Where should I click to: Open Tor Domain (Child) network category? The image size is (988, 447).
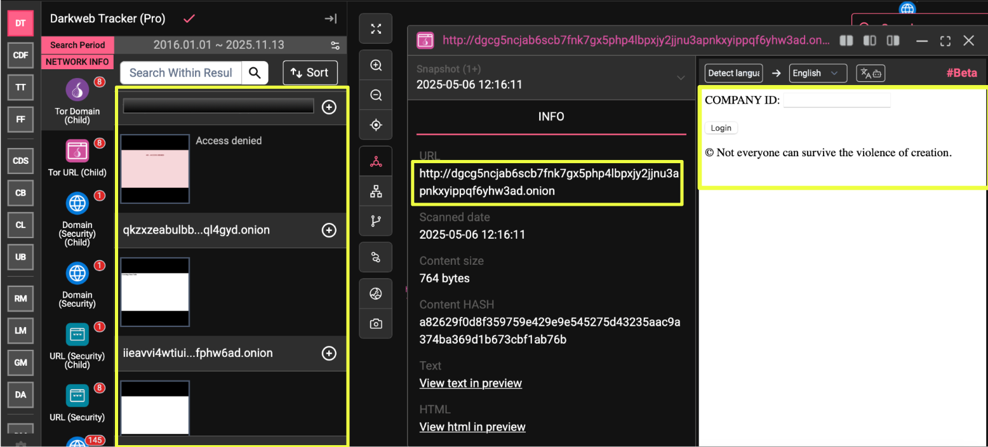click(77, 98)
